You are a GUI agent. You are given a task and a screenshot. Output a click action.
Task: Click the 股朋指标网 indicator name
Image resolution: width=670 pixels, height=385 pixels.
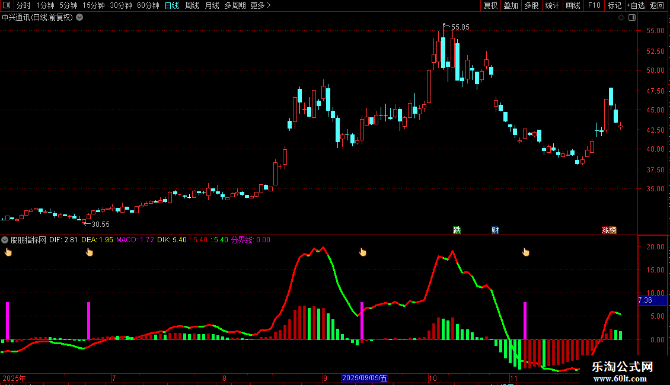pos(28,240)
